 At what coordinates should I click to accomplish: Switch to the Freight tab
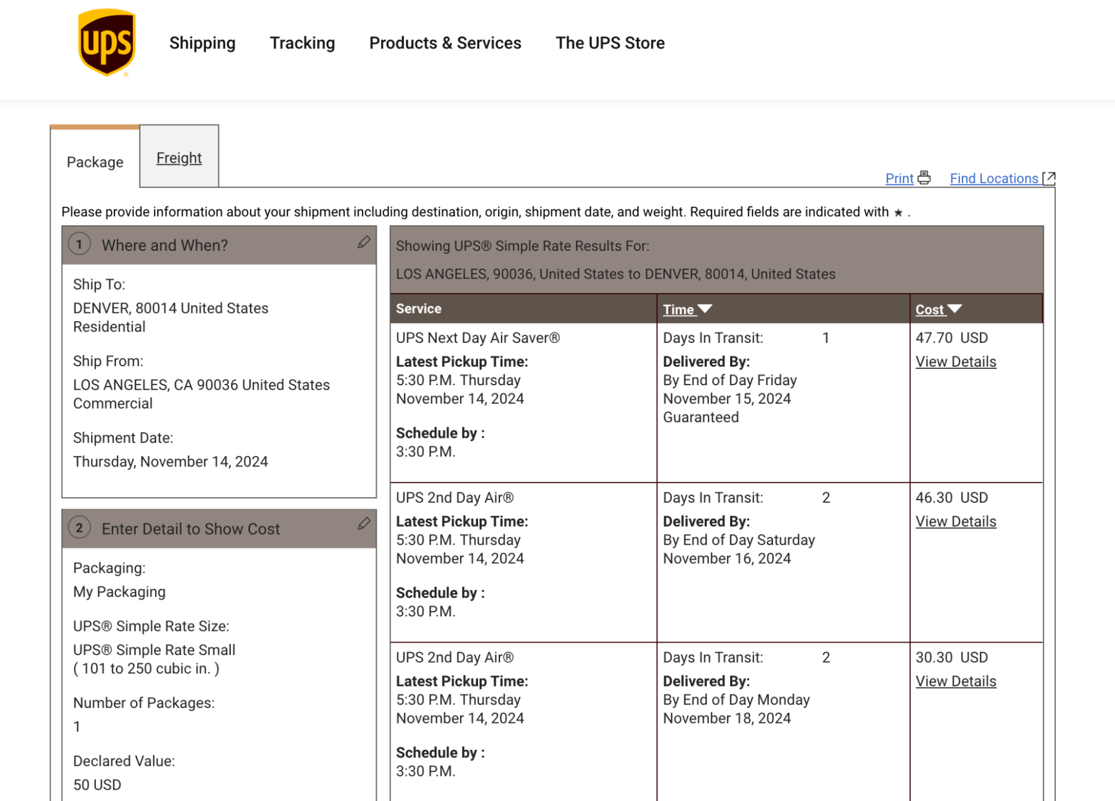tap(179, 158)
